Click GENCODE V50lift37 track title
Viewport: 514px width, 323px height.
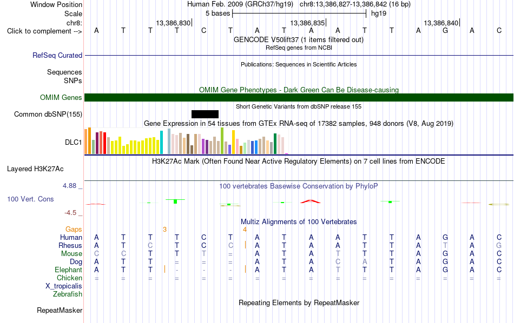(299, 39)
